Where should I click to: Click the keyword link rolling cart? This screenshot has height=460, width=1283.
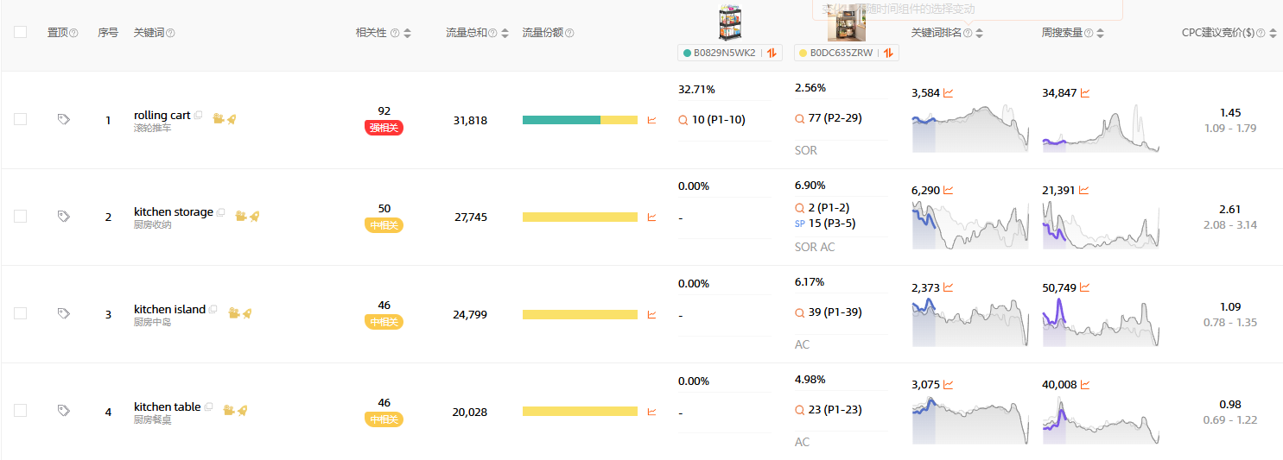coord(162,115)
